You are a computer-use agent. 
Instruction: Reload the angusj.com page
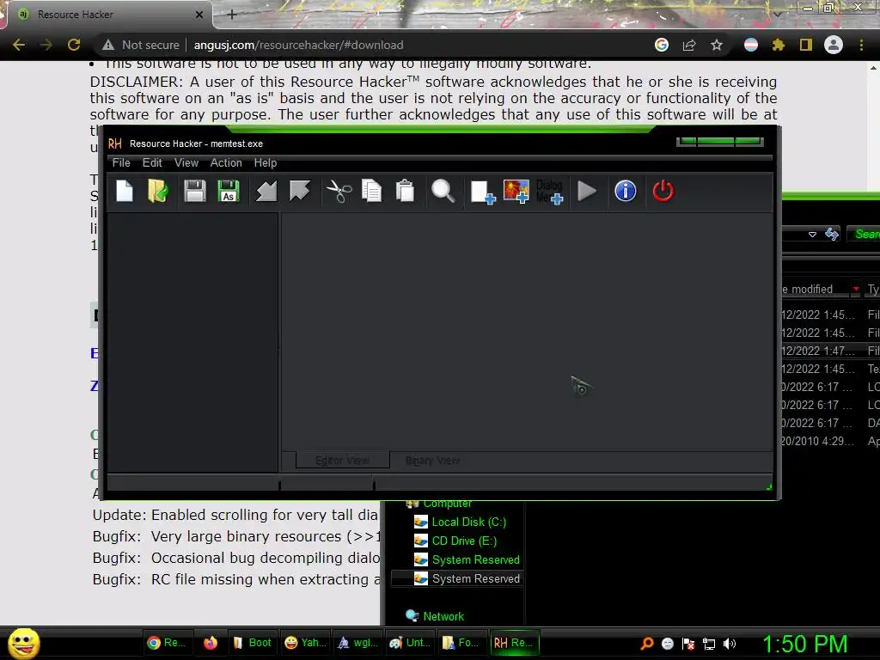(74, 45)
